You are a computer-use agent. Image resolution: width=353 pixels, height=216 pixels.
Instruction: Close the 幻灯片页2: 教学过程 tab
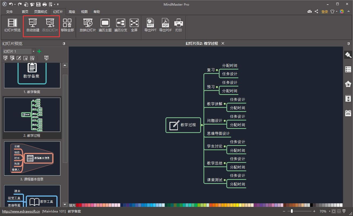pyautogui.click(x=223, y=43)
